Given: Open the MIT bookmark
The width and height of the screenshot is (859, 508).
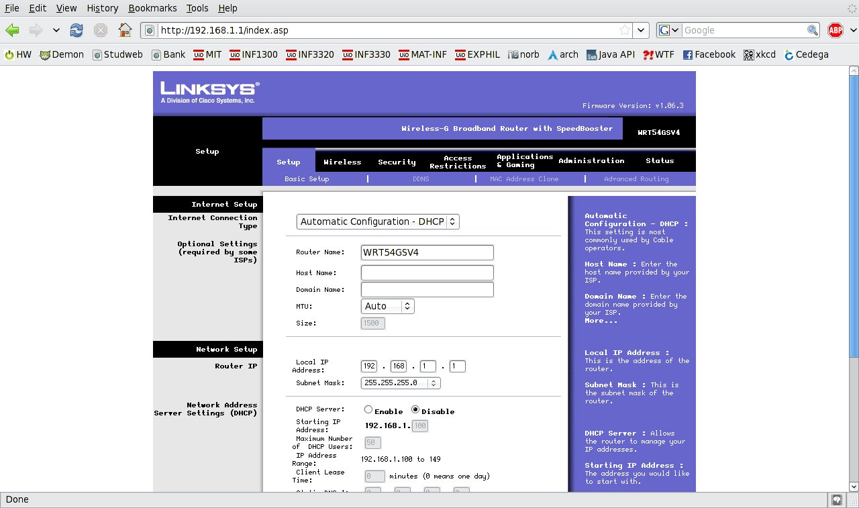Looking at the screenshot, I should pos(207,54).
